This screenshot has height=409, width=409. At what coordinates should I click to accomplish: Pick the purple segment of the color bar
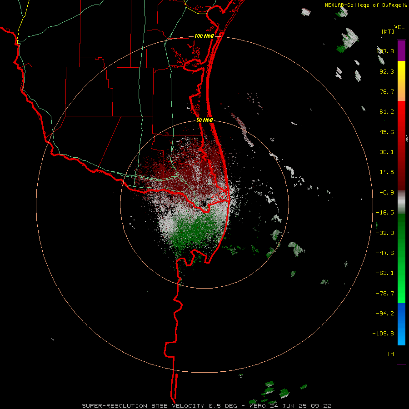401,50
